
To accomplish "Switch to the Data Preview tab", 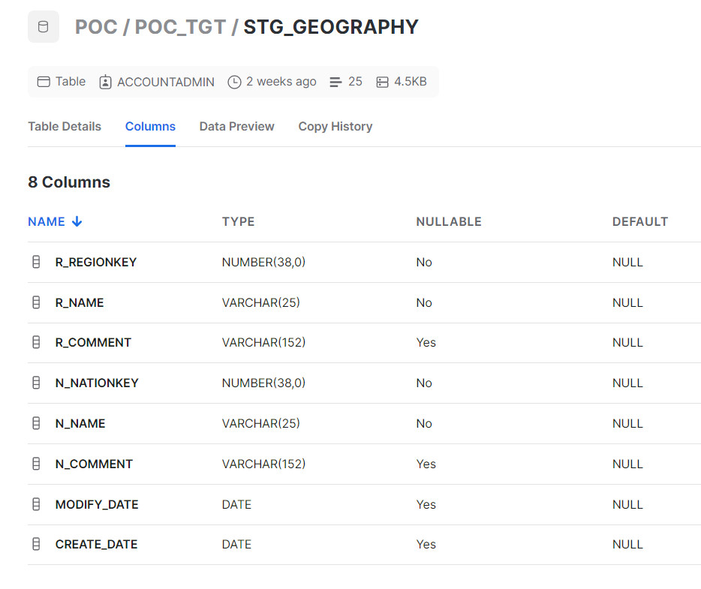I will [236, 127].
